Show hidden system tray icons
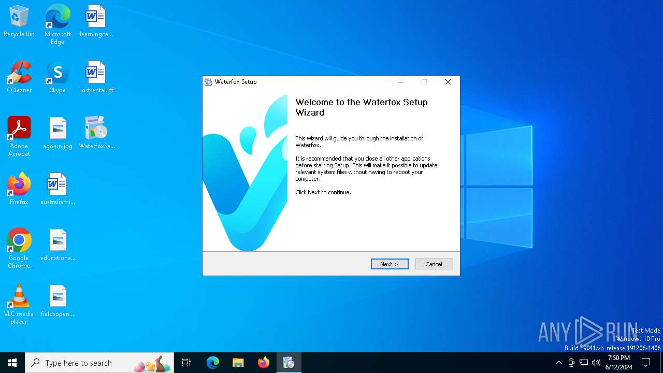 click(x=558, y=363)
